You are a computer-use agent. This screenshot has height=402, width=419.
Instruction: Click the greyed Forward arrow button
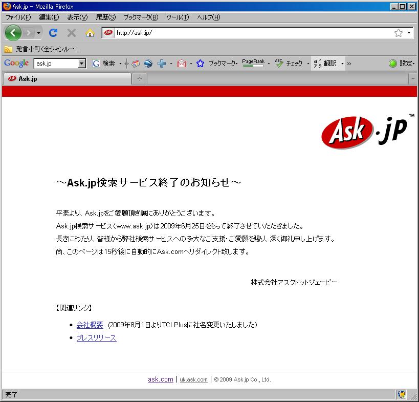28,33
